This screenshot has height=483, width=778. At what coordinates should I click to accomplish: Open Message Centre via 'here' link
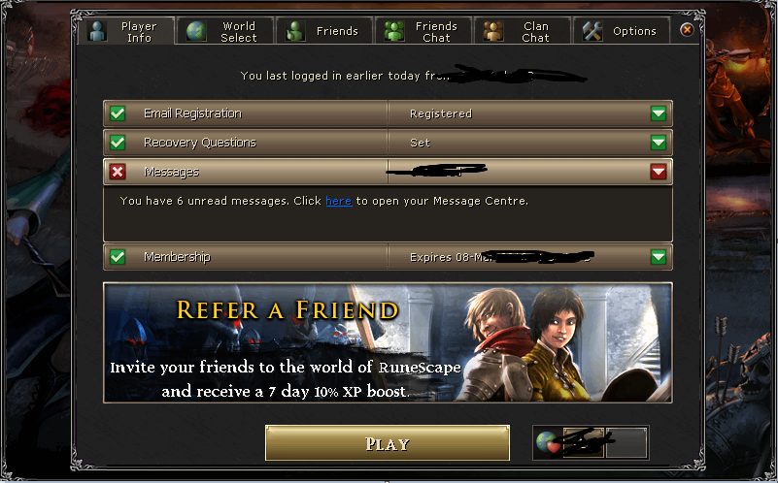[x=338, y=201]
